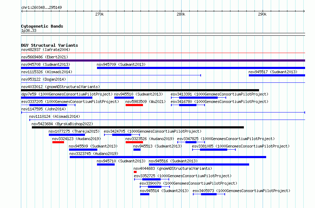Select nsv945514 (Sudmant2013) label
This screenshot has height=208, width=315.
coord(164,191)
